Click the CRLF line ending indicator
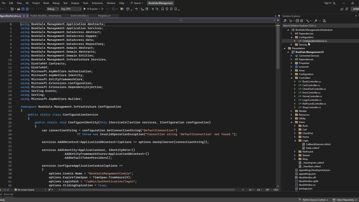359x202 pixels. point(276,190)
